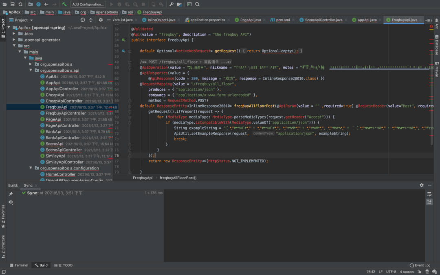The image size is (440, 275).
Task: Collapse the org.openapitools.api package folder
Action: (31, 70)
